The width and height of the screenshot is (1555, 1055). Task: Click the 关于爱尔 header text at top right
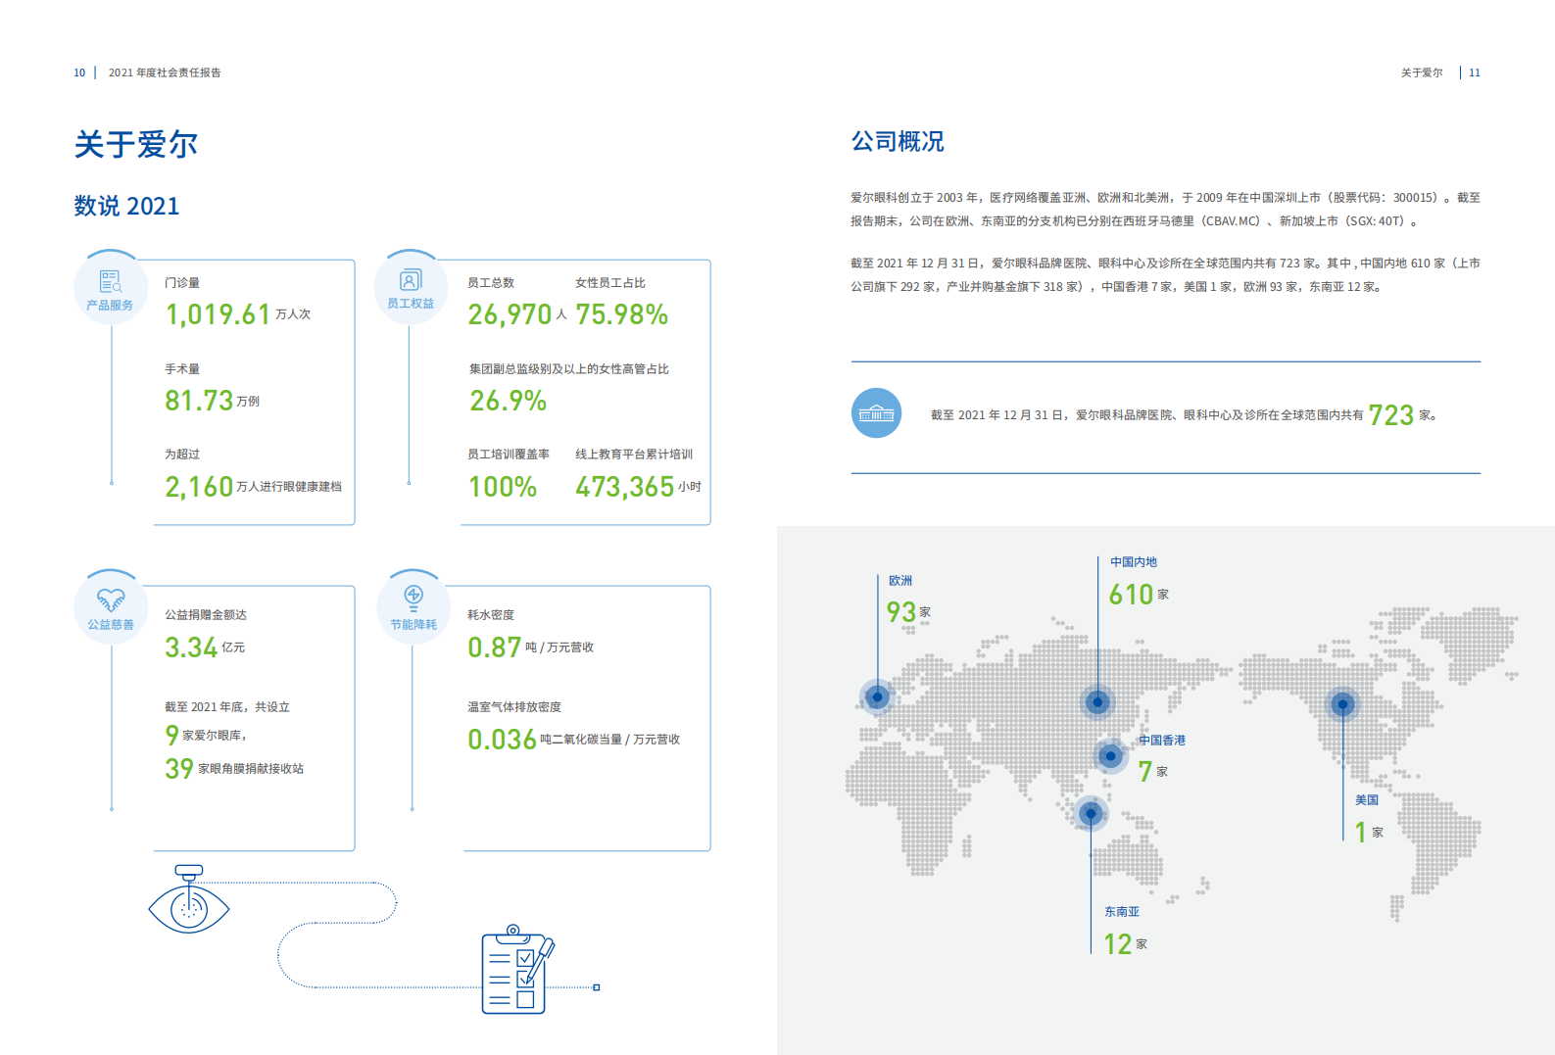pyautogui.click(x=1422, y=72)
